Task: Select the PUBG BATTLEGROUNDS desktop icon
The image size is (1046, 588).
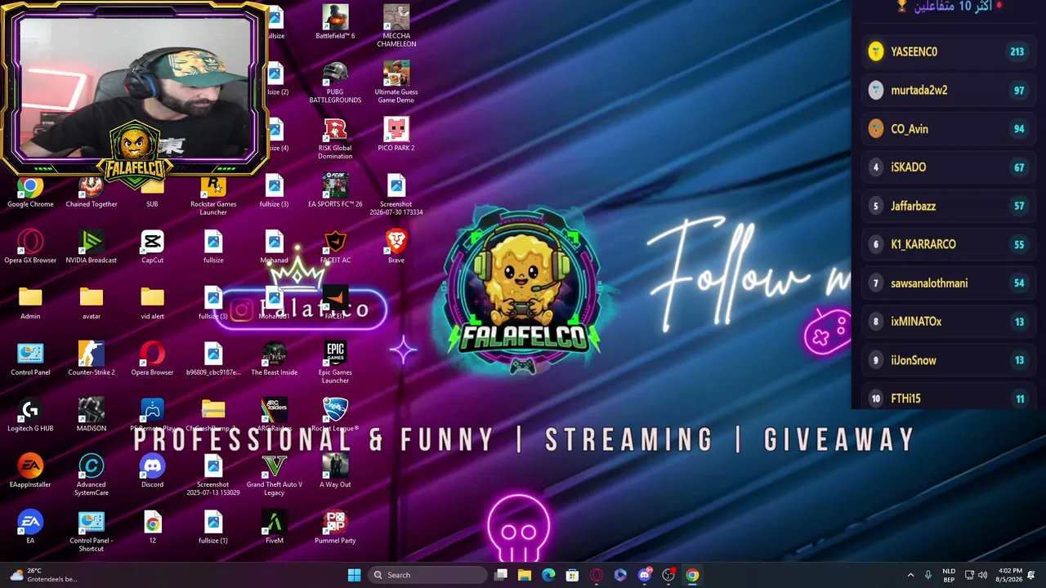Action: tap(335, 82)
